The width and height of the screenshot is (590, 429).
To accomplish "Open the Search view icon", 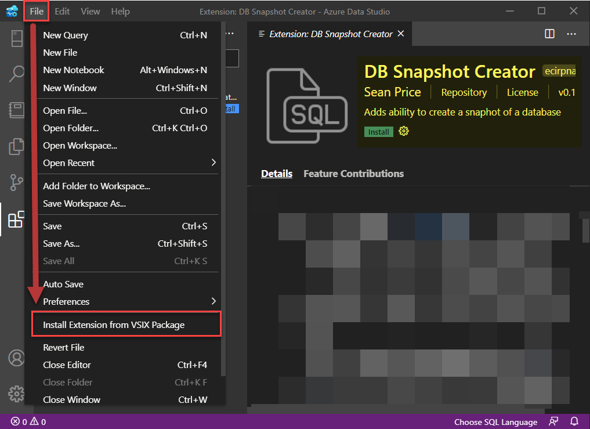I will [17, 74].
